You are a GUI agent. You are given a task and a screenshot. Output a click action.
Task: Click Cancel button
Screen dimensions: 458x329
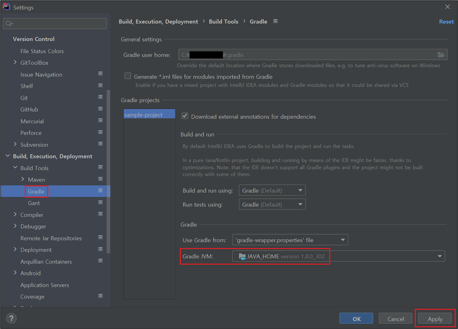pos(395,319)
